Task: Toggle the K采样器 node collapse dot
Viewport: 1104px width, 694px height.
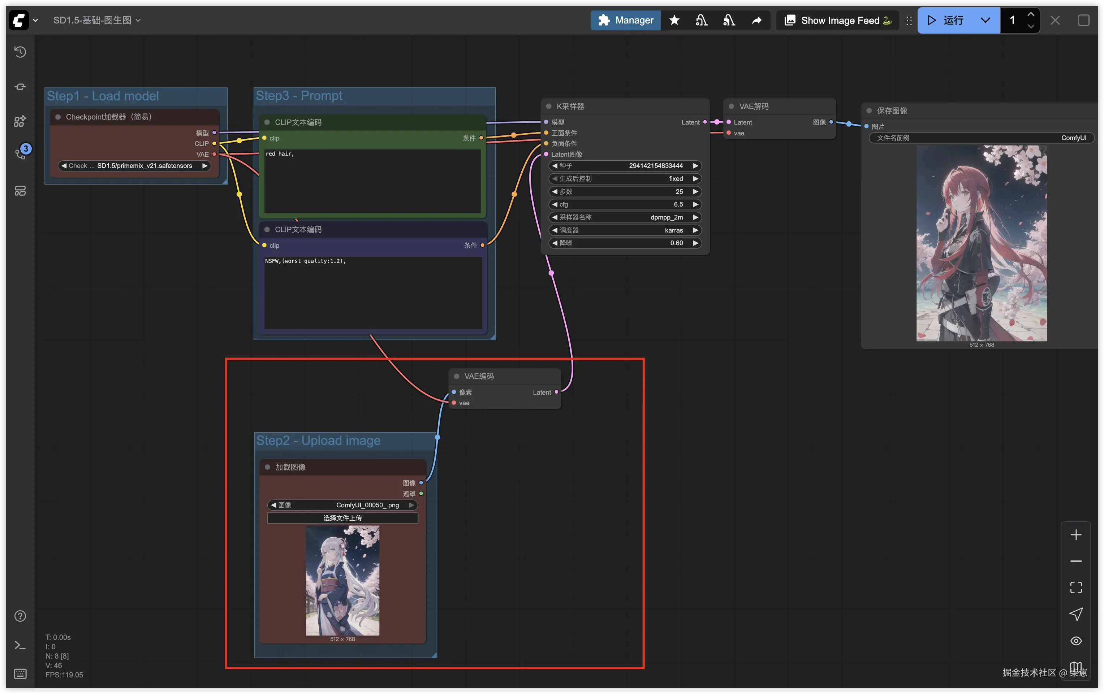Action: point(548,107)
